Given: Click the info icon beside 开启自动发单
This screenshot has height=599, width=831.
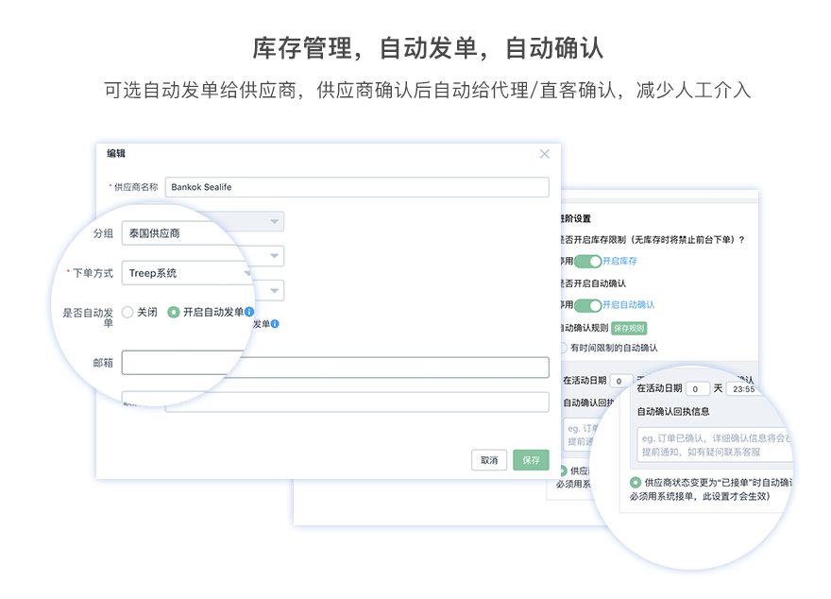Looking at the screenshot, I should [249, 312].
